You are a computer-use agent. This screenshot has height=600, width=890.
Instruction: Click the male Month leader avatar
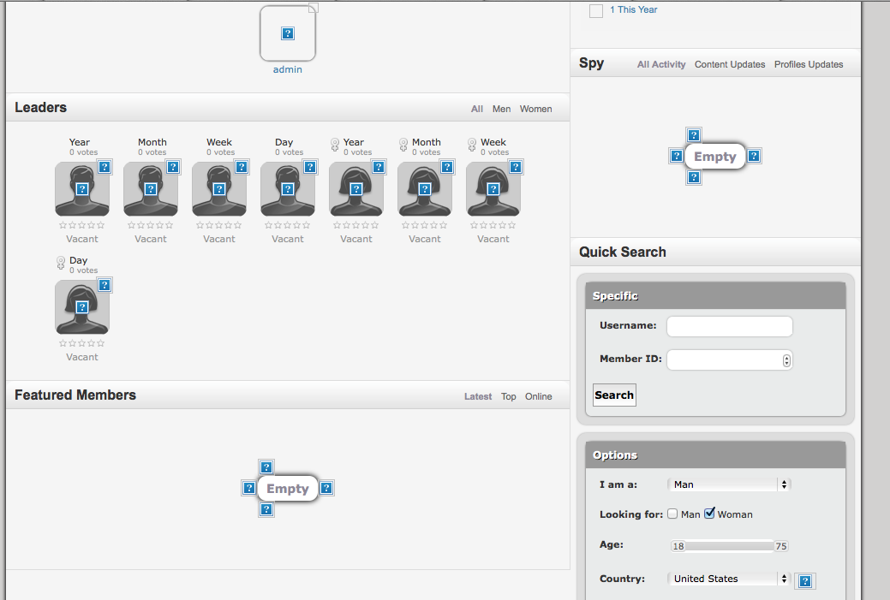(x=151, y=189)
